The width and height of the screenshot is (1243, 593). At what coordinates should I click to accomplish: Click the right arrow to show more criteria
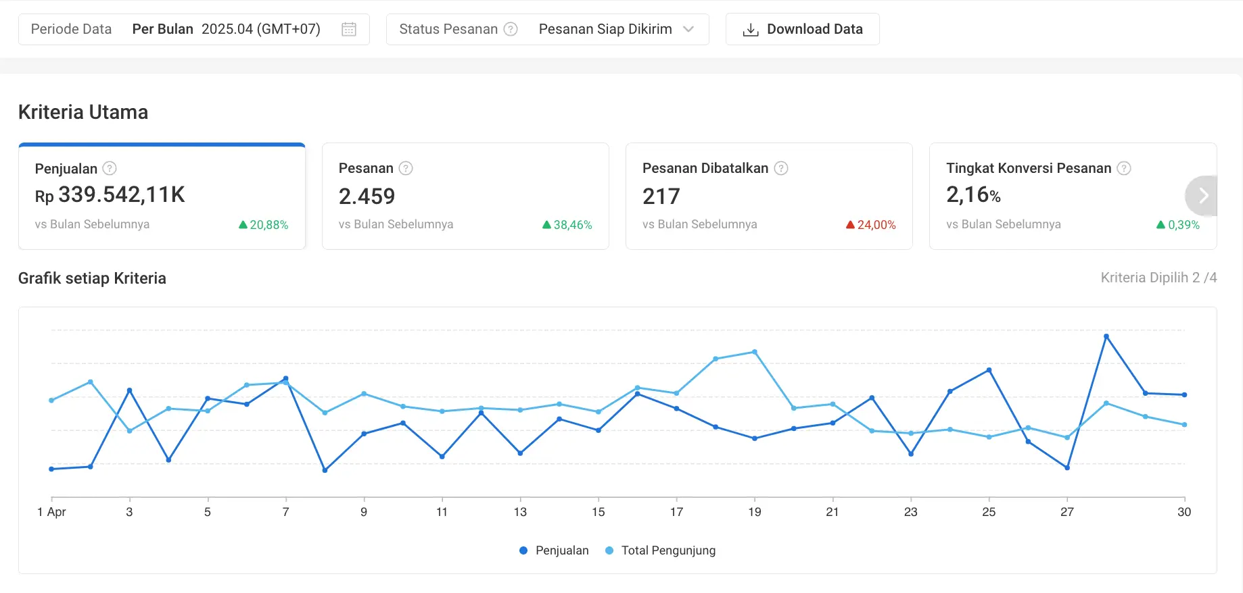click(x=1202, y=196)
